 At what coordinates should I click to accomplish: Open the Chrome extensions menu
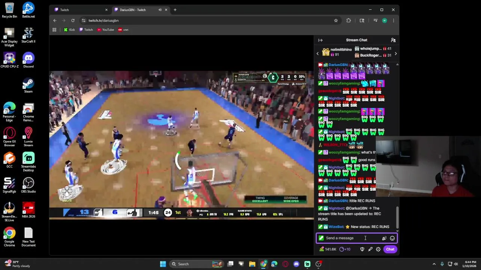pos(349,21)
